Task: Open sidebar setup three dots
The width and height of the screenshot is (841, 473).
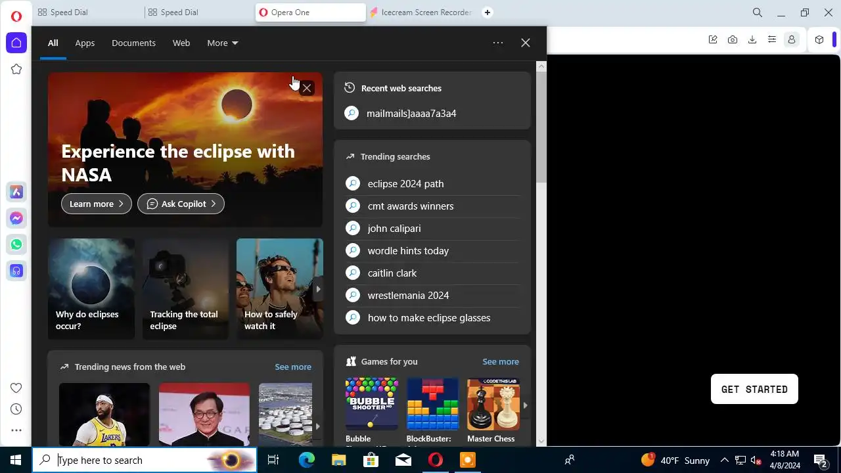Action: tap(16, 430)
